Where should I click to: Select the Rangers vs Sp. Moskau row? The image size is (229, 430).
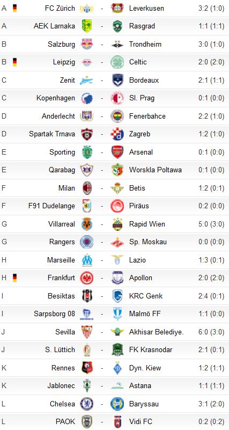pyautogui.click(x=115, y=242)
